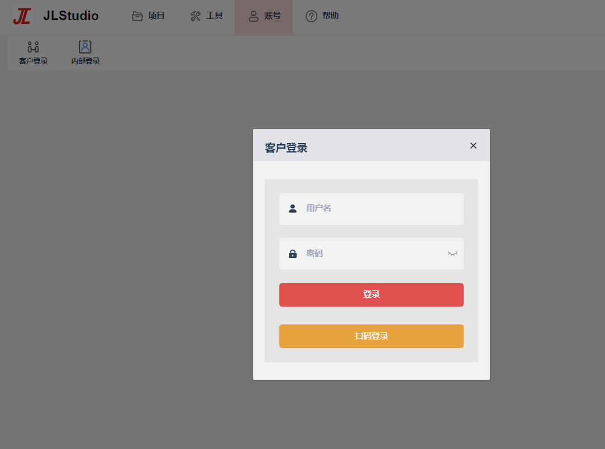605x449 pixels.
Task: Click the person icon beside 账号
Action: (x=254, y=16)
